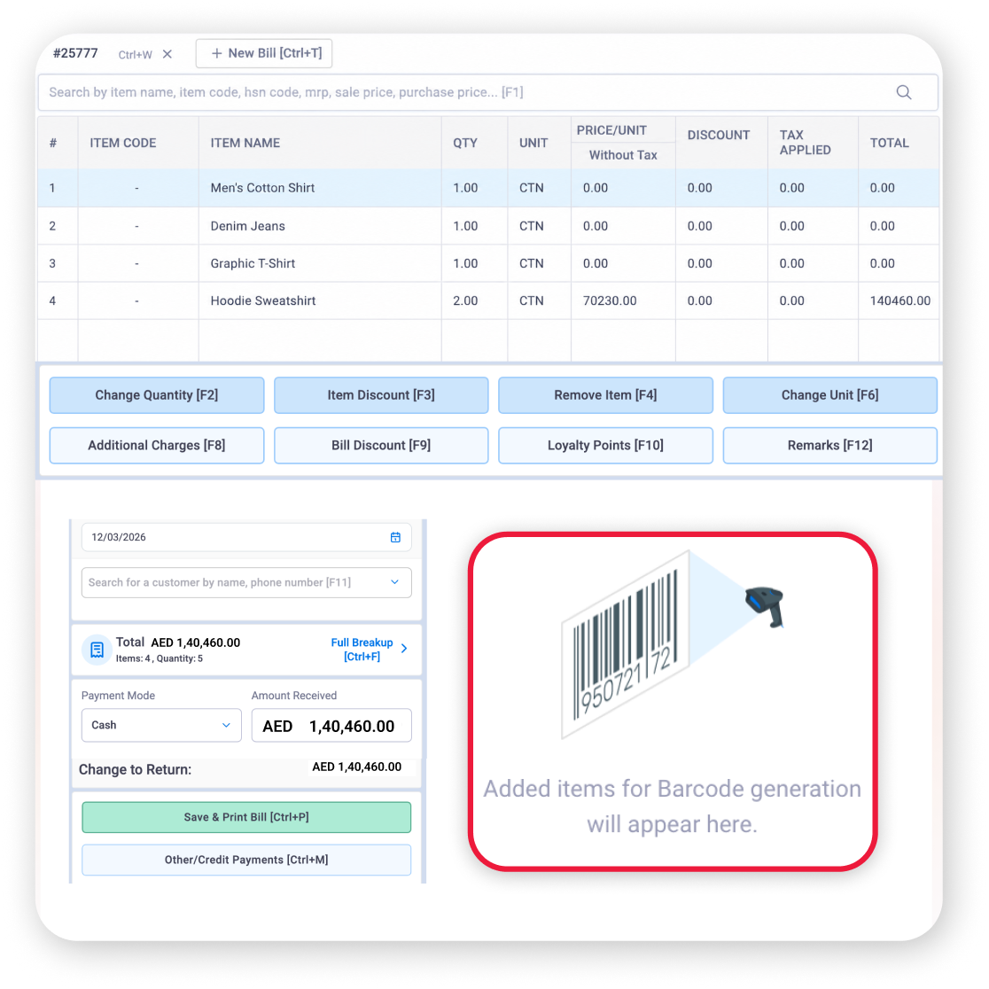Click CTN unit of Denim Jeans
Screen dimensions: 989x989
pos(532,226)
